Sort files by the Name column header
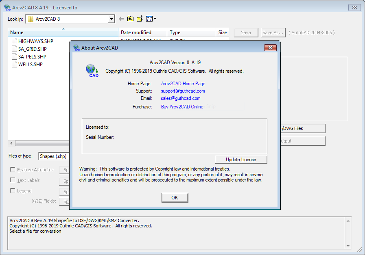 (x=63, y=32)
